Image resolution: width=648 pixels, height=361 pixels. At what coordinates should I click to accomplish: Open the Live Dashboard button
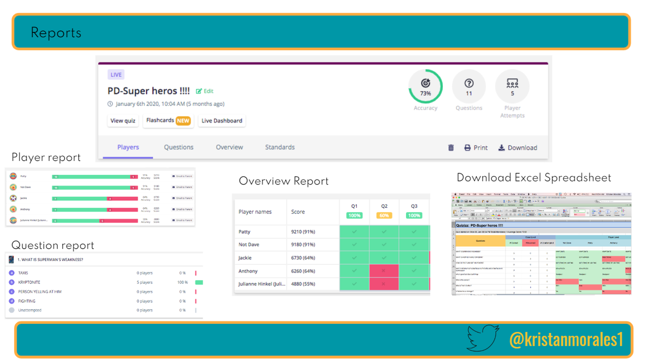click(222, 121)
